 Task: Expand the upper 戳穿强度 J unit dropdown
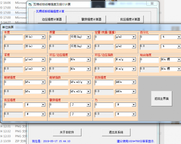pos(88,105)
